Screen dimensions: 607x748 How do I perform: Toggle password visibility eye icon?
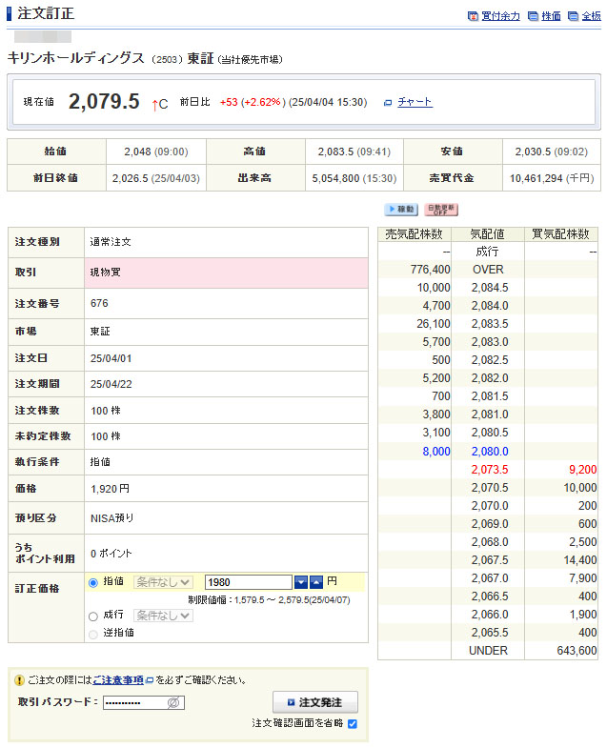[173, 702]
